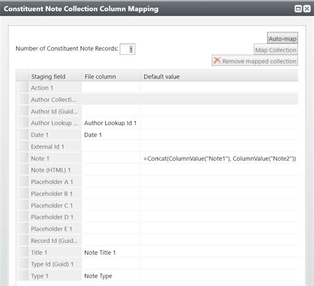Screen dimensions: 314x286
Task: Open the Note Type file column cell
Action: coord(111,276)
